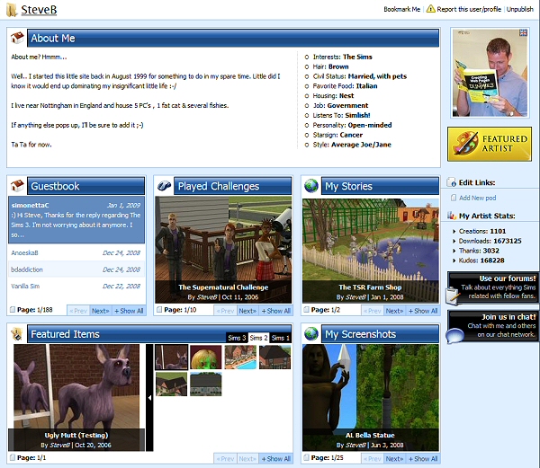Click the Played Challenges gamepad icon
Viewport: 540px width, 468px height.
(164, 186)
